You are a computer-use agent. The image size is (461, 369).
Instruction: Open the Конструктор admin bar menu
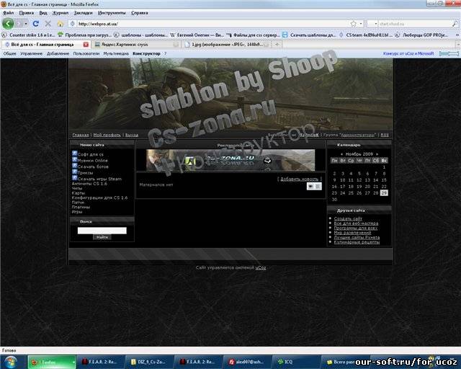146,53
